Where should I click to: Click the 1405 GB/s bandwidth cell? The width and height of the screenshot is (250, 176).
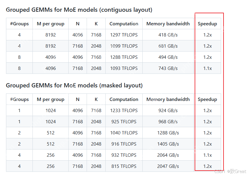pos(168,144)
